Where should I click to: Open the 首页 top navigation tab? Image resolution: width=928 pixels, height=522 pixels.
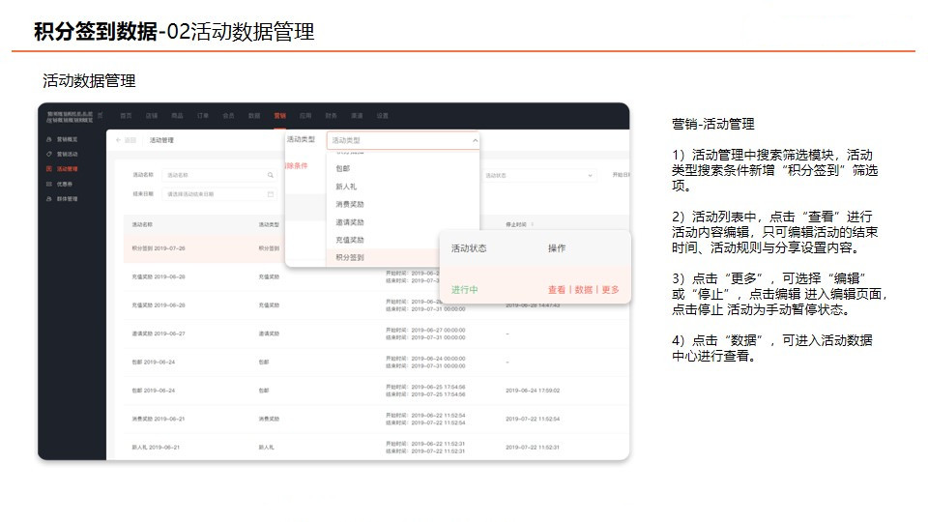(x=126, y=116)
